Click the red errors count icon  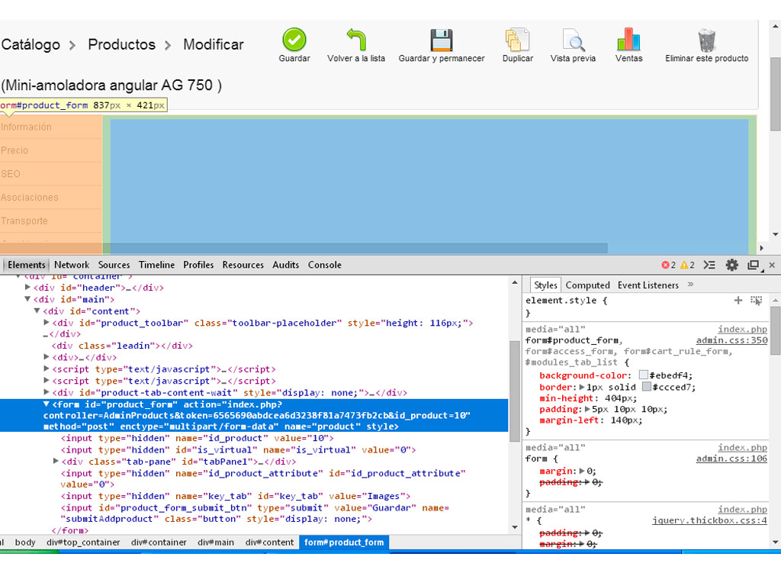point(665,265)
